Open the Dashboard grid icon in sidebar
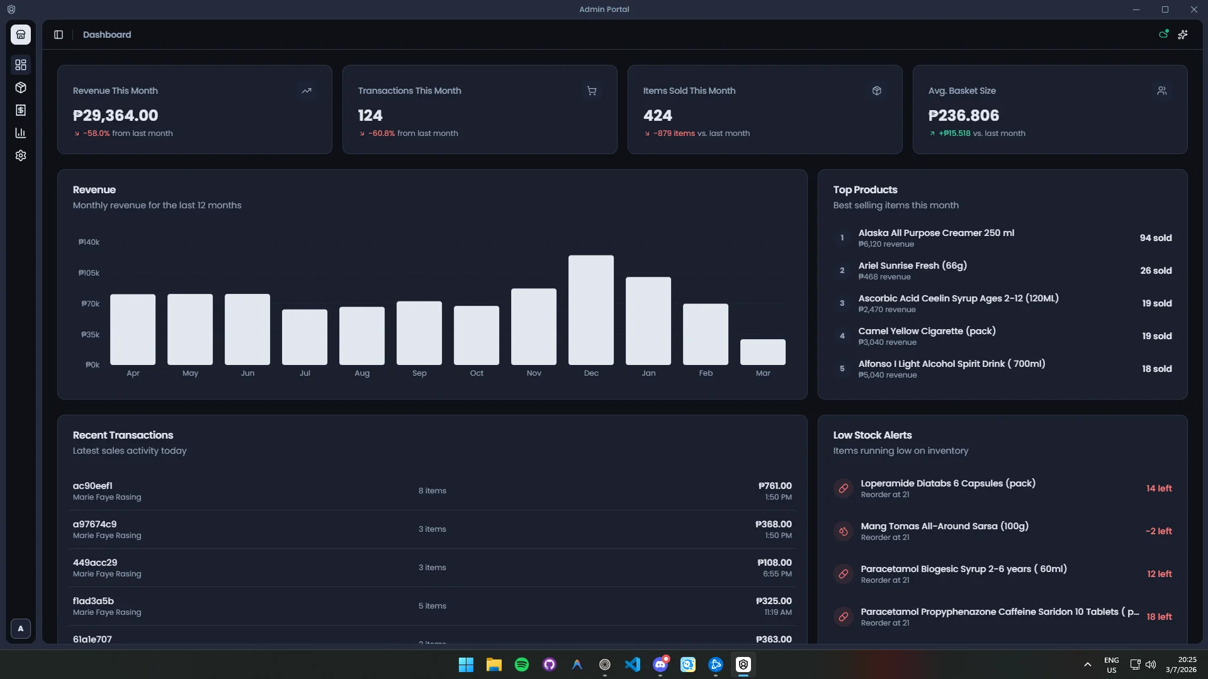The width and height of the screenshot is (1208, 679). [21, 65]
